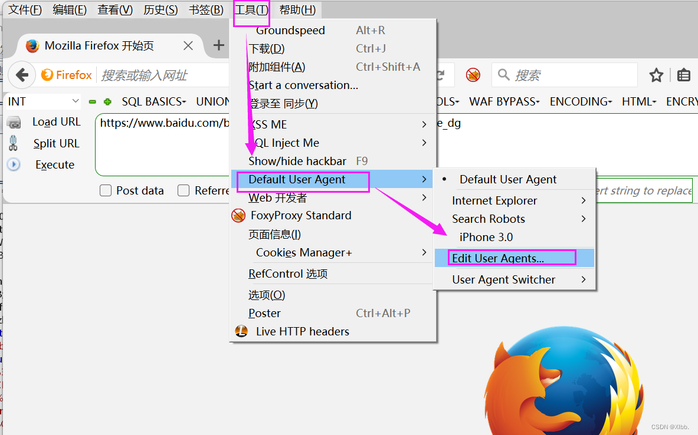
Task: Open Live HTTP headers menu item
Action: click(333, 331)
